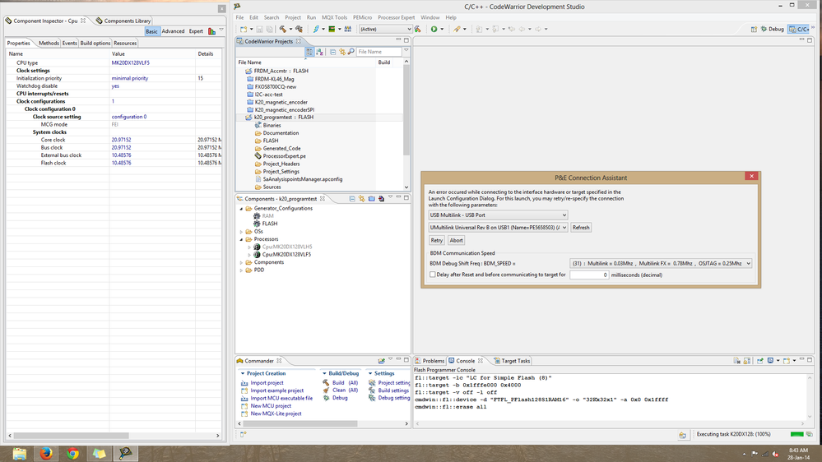Click Core clock value 20.97152
Viewport: 822px width, 462px height.
click(x=121, y=141)
